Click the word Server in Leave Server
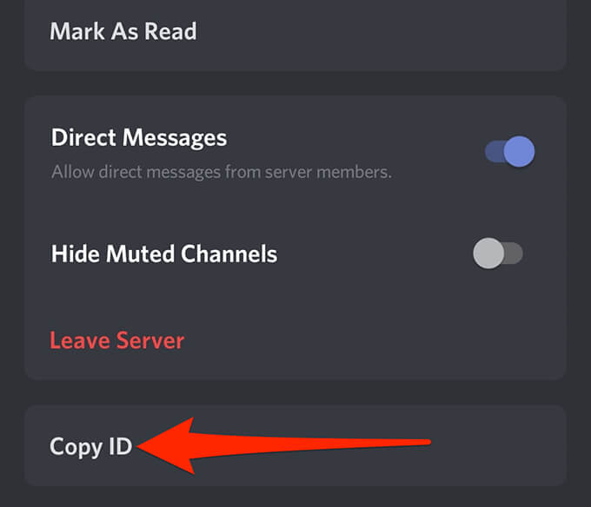Image resolution: width=591 pixels, height=507 pixels. pos(150,340)
